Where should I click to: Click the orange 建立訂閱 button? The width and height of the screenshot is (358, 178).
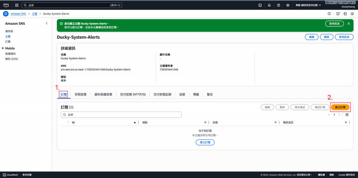tap(340, 107)
